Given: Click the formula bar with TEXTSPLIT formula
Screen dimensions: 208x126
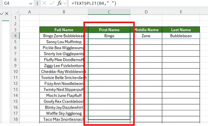Looking at the screenshot, I should click(x=138, y=3).
